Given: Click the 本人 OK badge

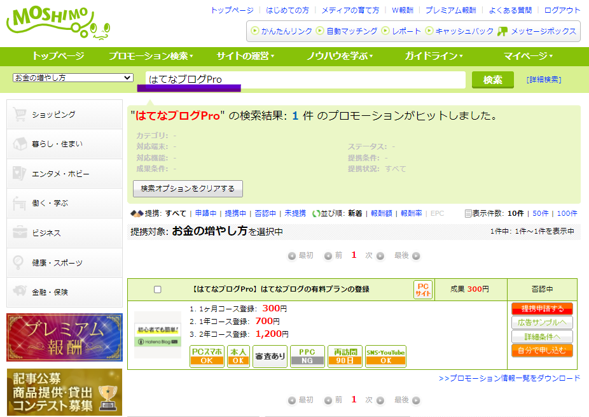Looking at the screenshot, I should click(x=238, y=356).
